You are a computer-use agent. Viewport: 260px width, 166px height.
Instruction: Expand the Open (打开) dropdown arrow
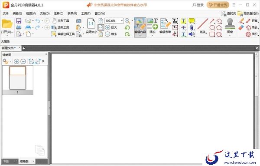pyautogui.click(x=7, y=35)
